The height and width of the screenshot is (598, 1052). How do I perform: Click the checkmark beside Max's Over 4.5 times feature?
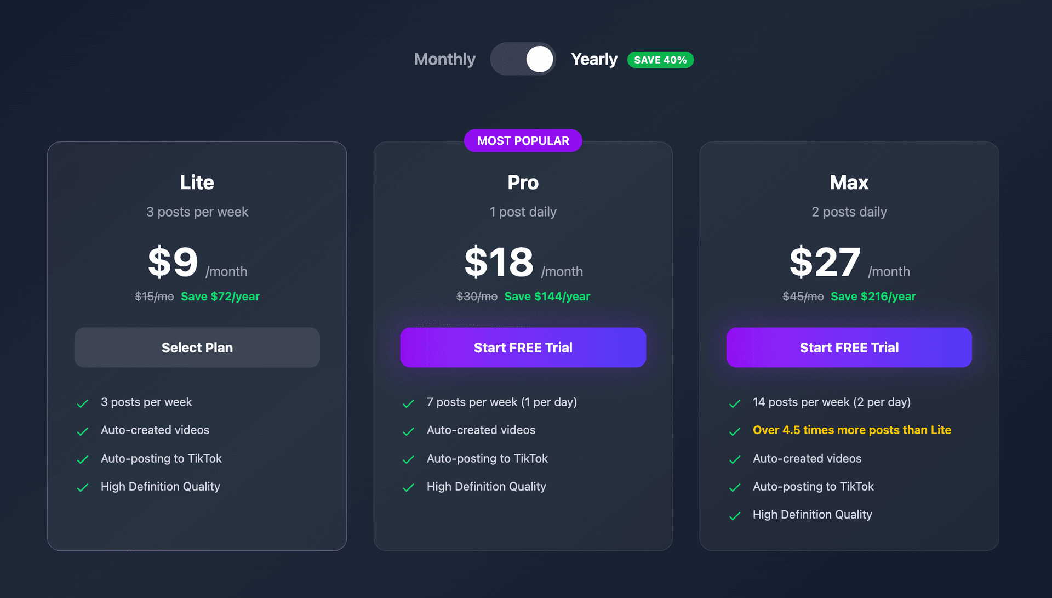(734, 431)
